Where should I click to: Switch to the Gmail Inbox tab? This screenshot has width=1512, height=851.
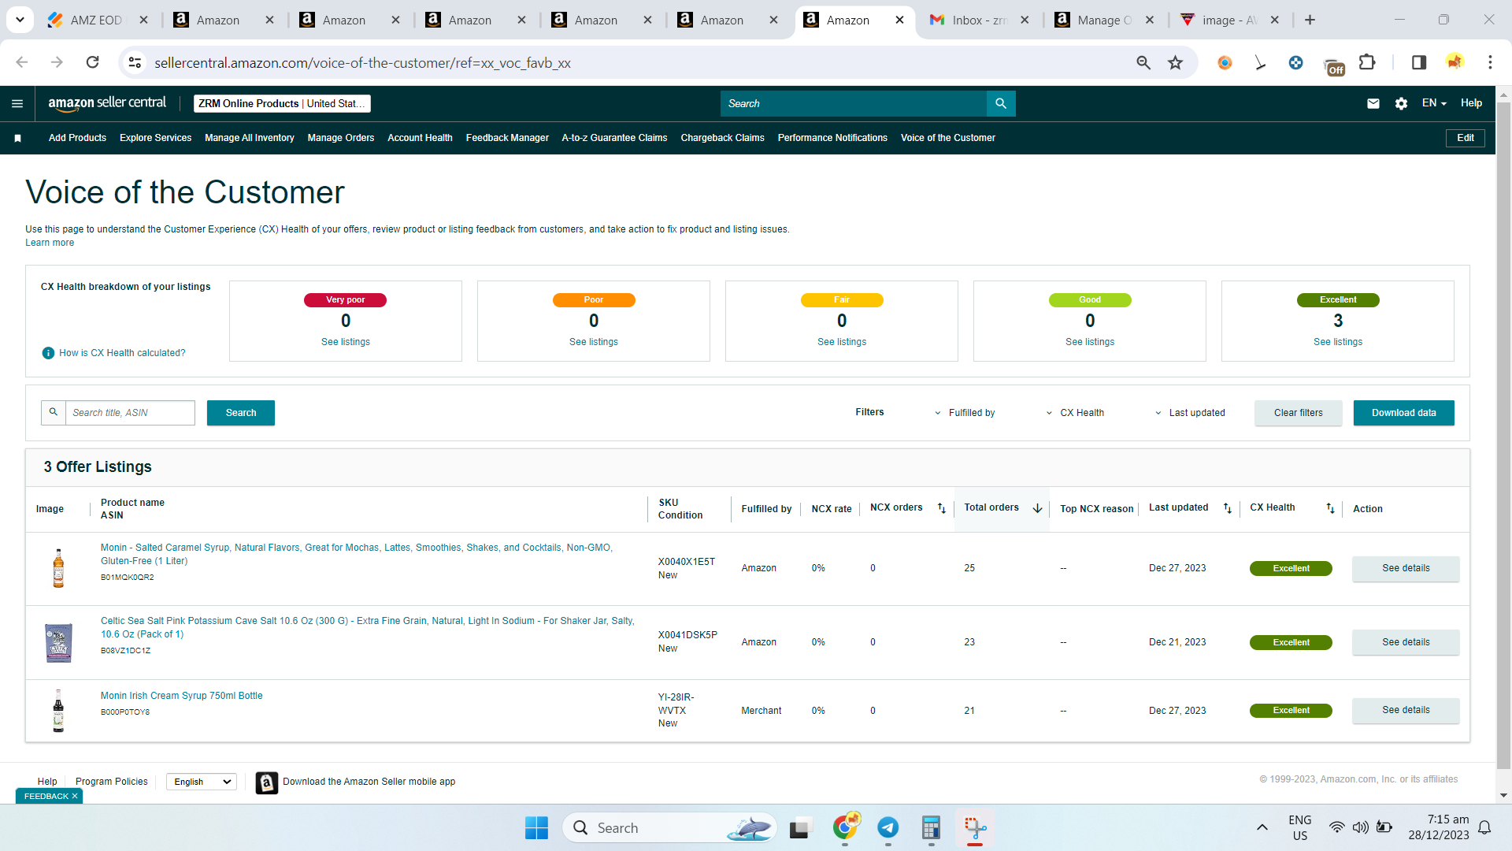click(x=979, y=20)
